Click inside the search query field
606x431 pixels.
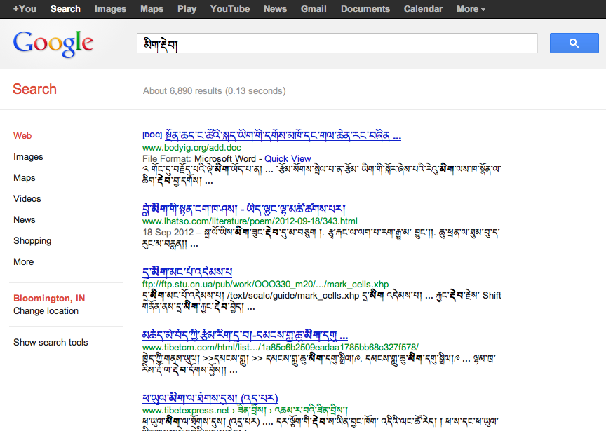[337, 43]
